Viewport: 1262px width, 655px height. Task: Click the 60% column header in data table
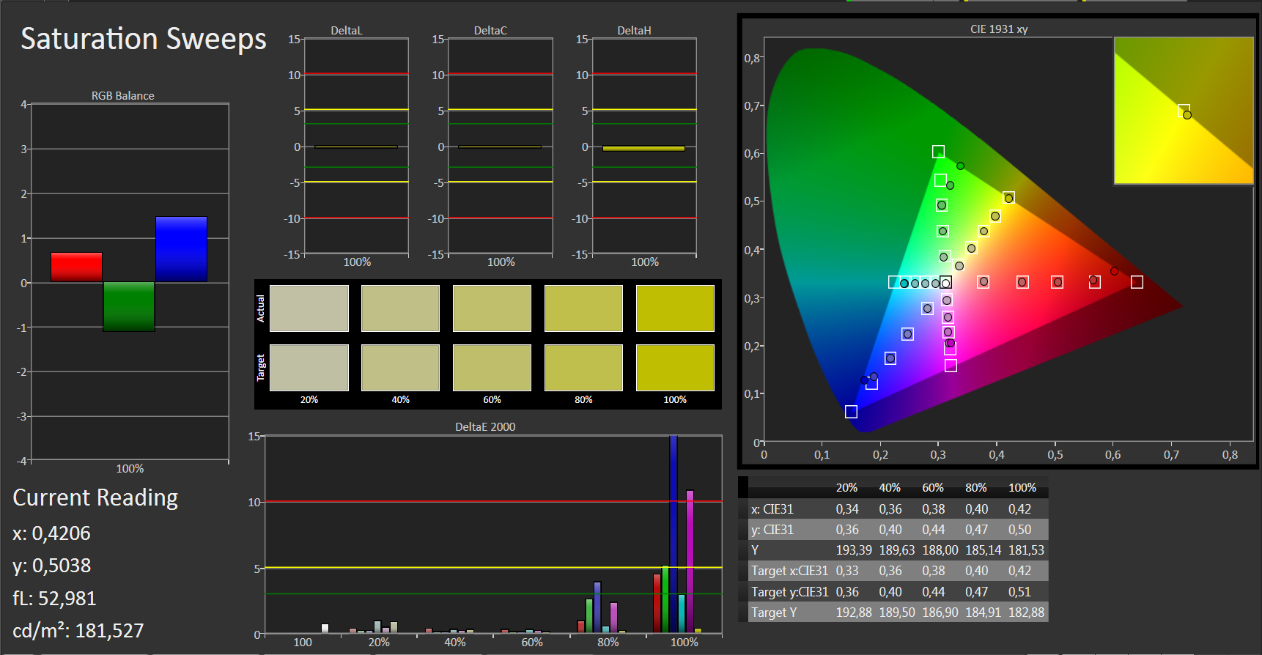tap(933, 487)
